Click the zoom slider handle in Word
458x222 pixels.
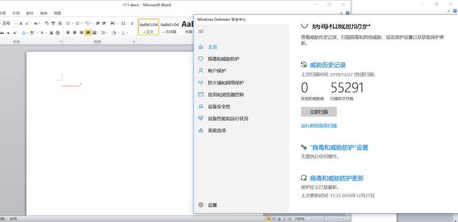(326, 219)
